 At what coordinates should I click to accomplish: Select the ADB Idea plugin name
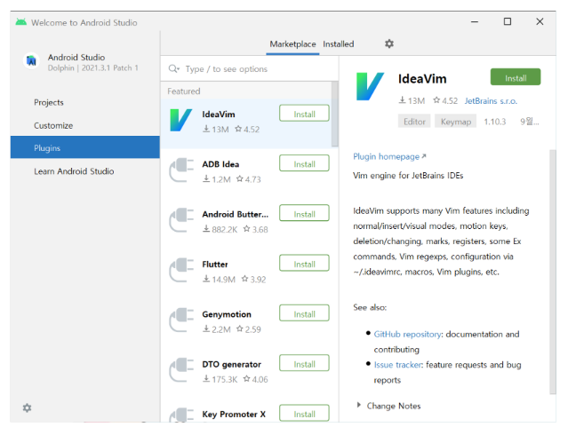pyautogui.click(x=220, y=164)
